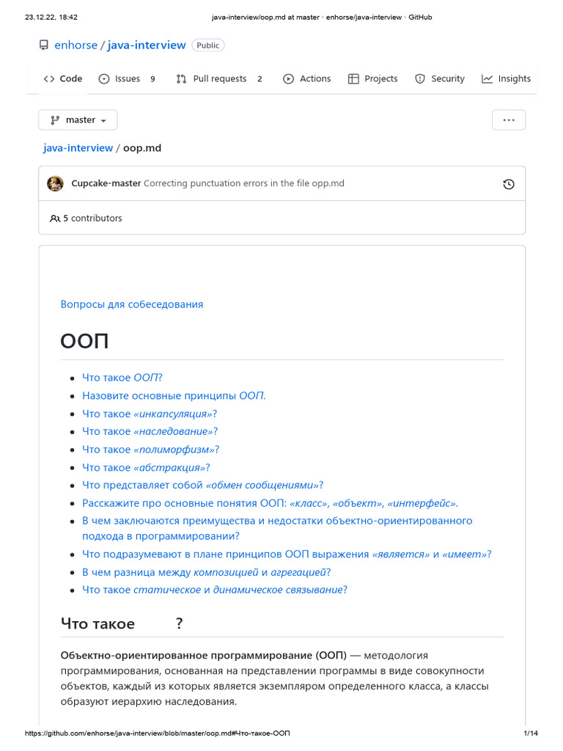Open the Issues tab
This screenshot has height=751, width=563.
(127, 79)
